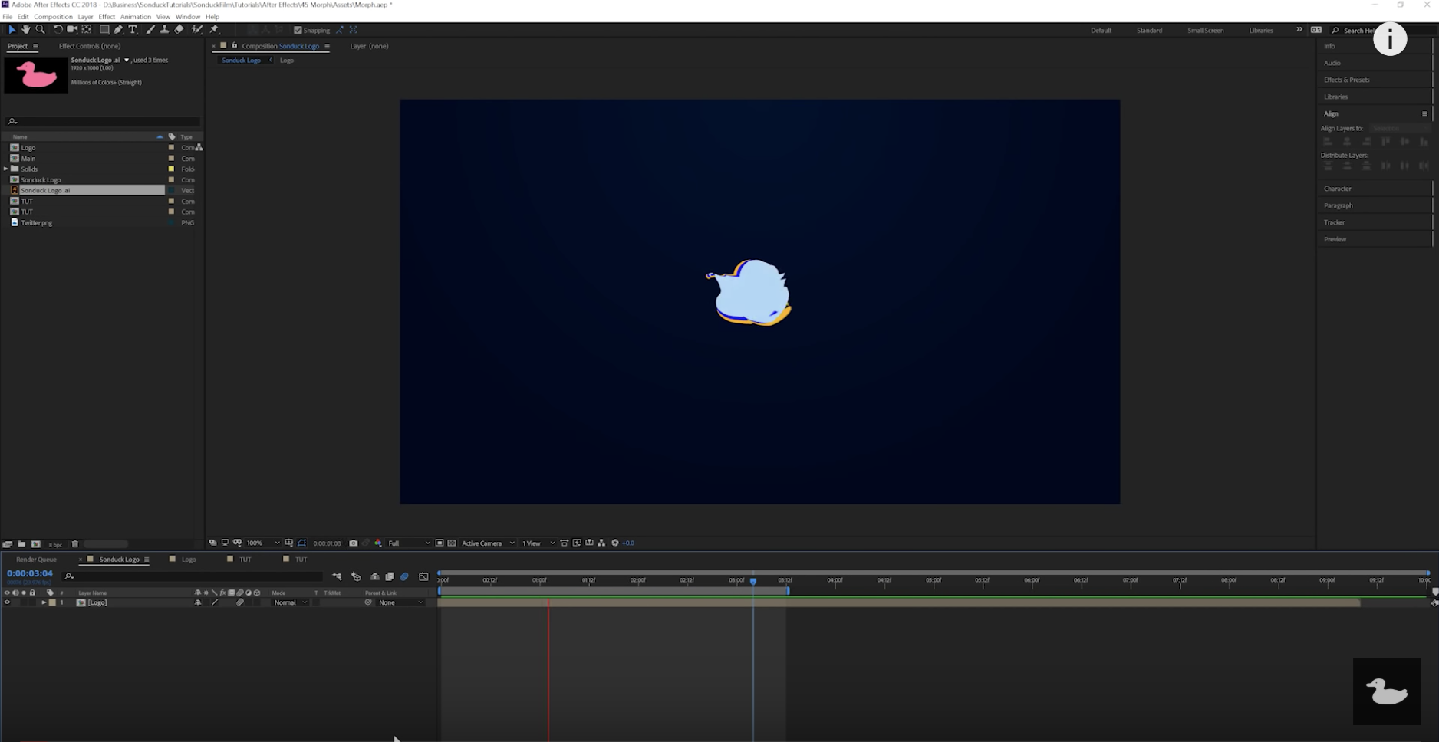Switch to the Render Queue tab
The height and width of the screenshot is (742, 1439).
click(x=36, y=560)
